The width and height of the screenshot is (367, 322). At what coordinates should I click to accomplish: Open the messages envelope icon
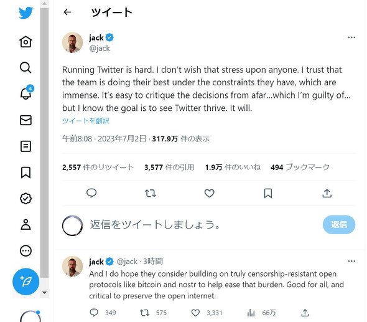point(26,120)
